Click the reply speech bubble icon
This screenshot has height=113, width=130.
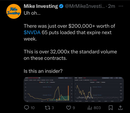[x=27, y=108]
